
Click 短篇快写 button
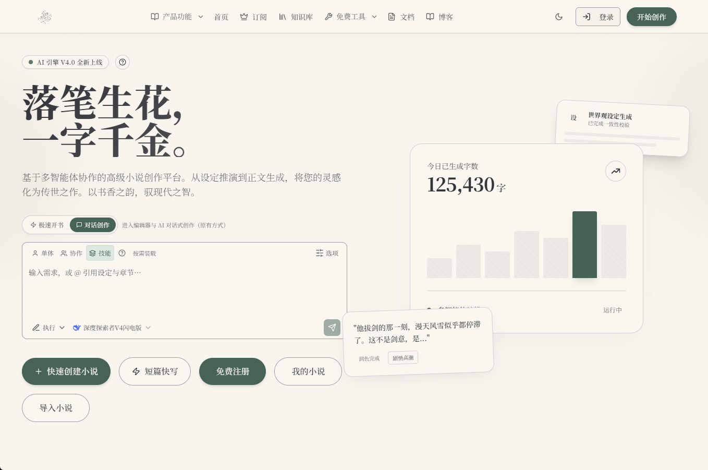pyautogui.click(x=155, y=371)
